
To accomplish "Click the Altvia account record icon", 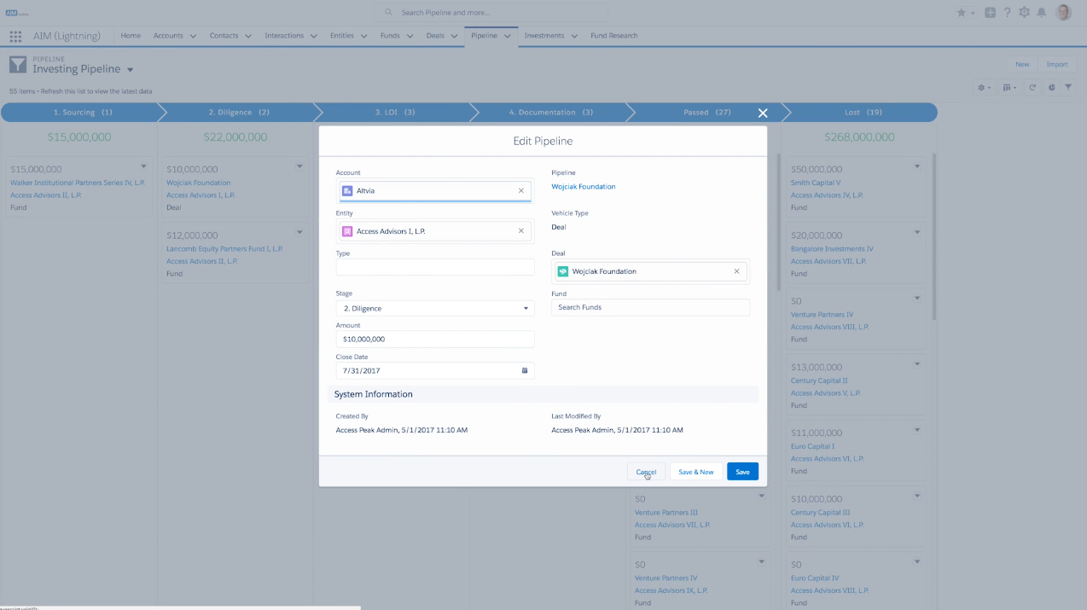I will click(x=347, y=190).
